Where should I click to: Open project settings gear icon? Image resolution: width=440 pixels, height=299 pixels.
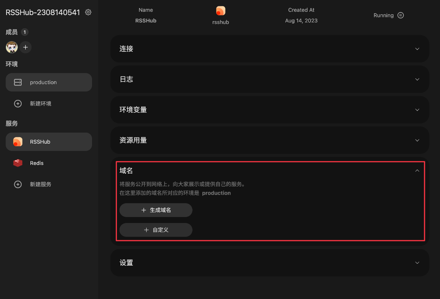click(88, 12)
